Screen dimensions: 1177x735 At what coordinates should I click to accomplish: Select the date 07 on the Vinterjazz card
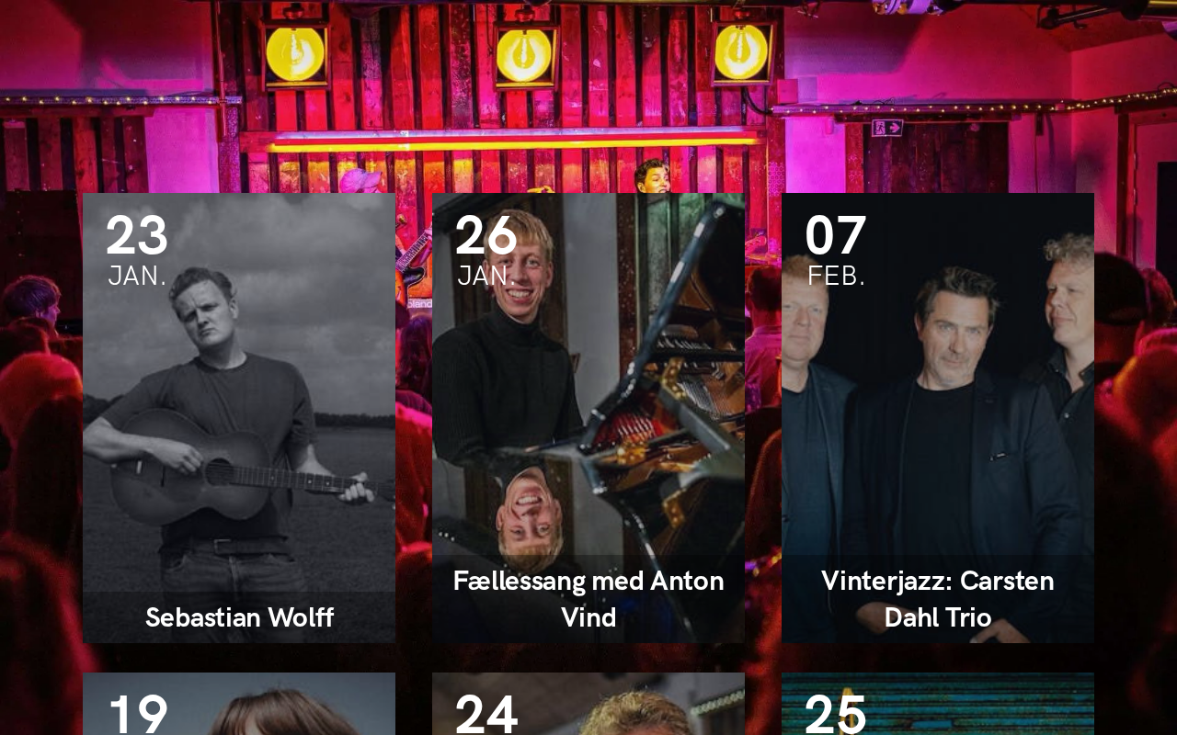(836, 235)
